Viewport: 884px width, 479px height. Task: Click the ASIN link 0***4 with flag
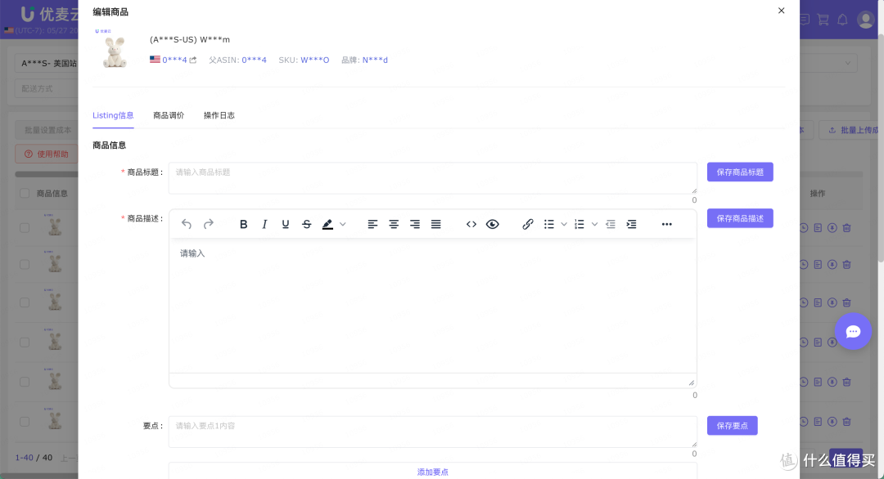174,60
